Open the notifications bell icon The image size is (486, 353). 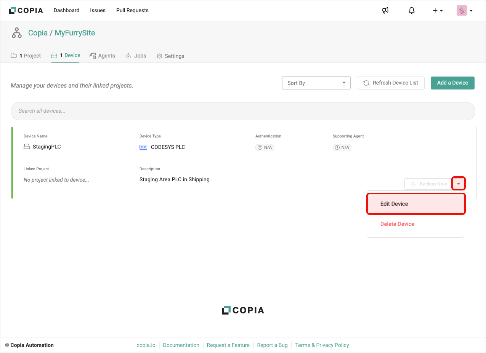[411, 11]
